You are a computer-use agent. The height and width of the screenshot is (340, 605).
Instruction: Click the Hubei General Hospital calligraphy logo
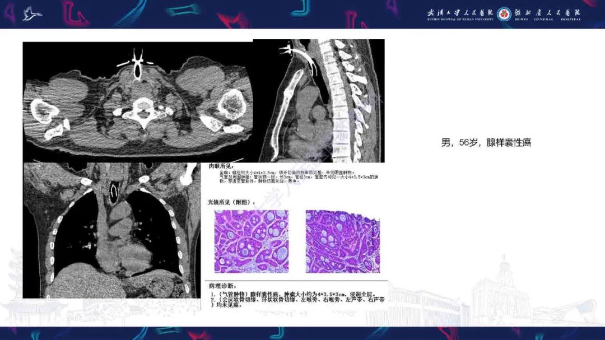[547, 14]
